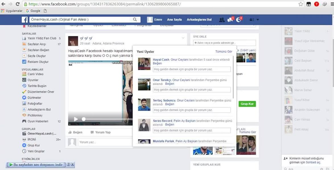334x170 pixels.
Task: Open Serzo Record profile link
Action: coord(162,121)
